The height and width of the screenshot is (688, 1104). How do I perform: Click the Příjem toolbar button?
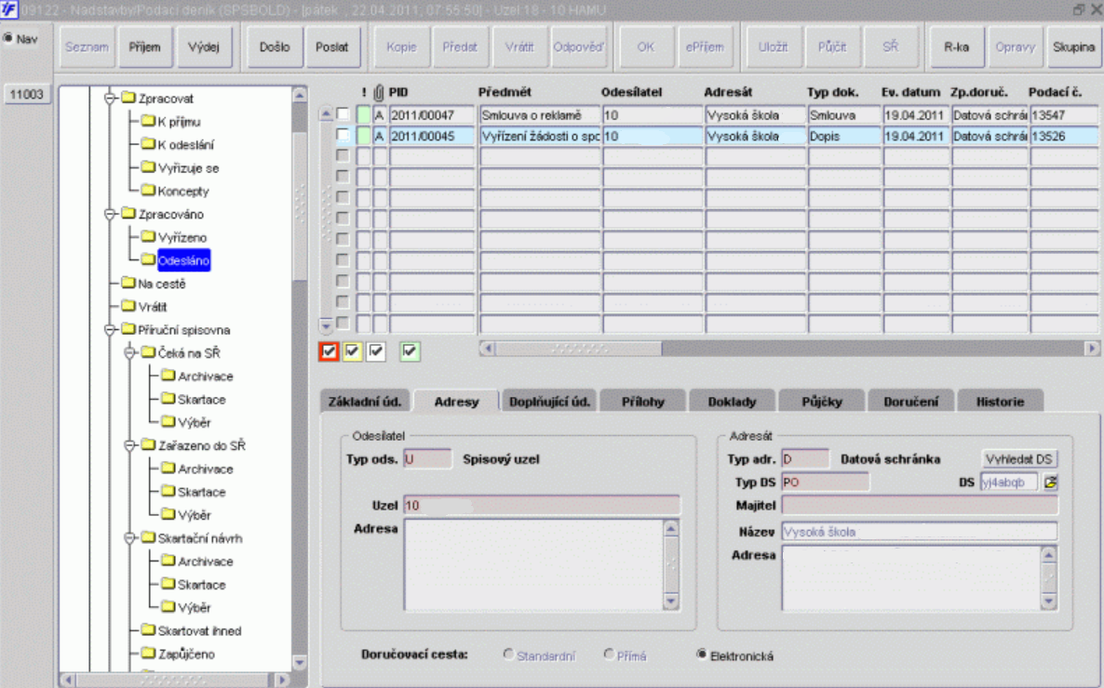coord(145,47)
